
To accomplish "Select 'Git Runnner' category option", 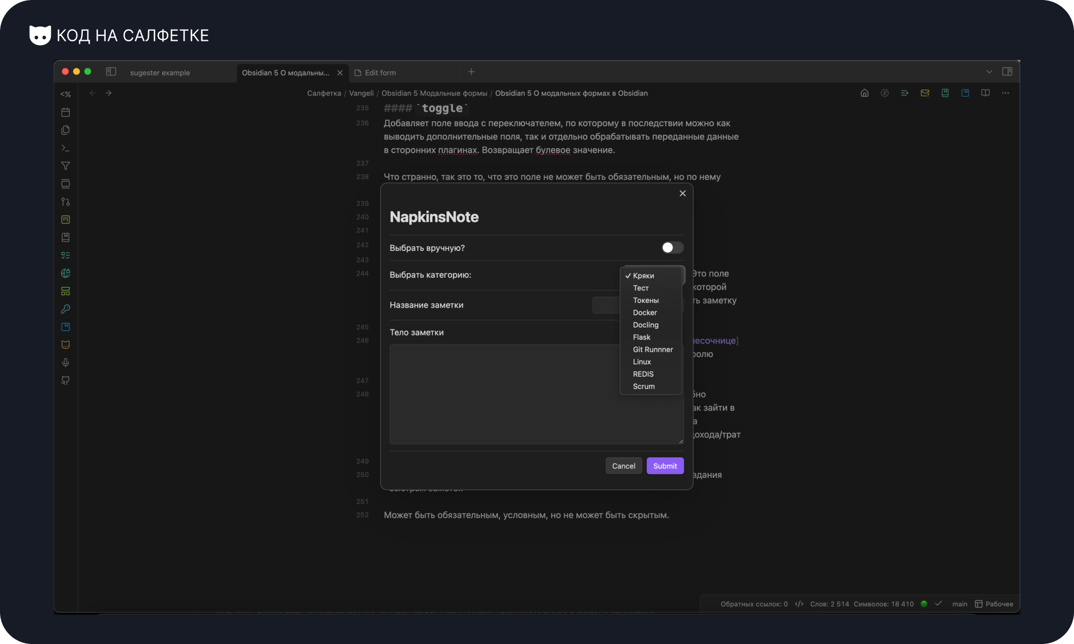I will [x=651, y=349].
